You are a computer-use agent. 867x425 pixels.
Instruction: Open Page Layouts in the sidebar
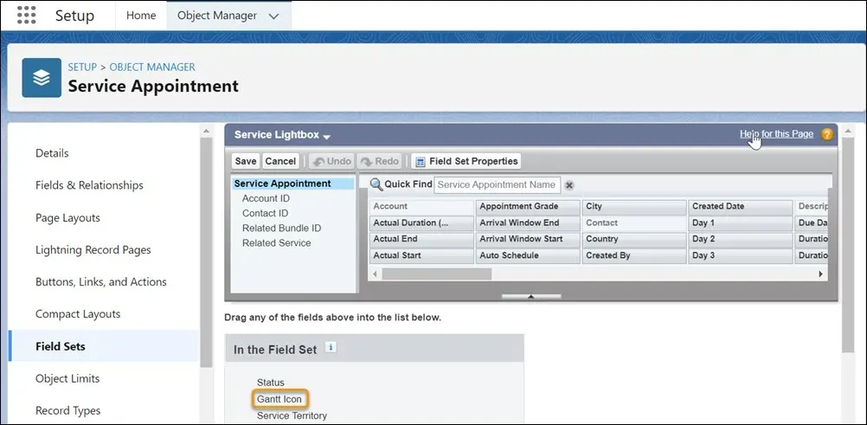point(67,217)
